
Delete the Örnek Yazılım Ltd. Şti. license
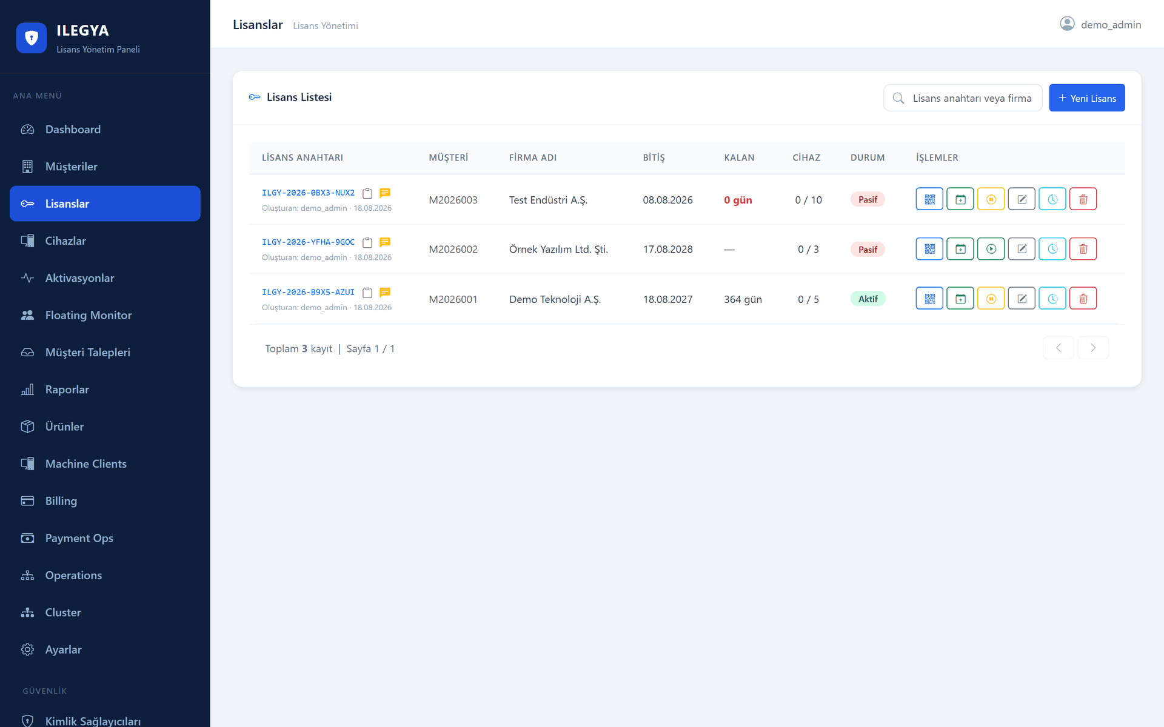coord(1083,249)
